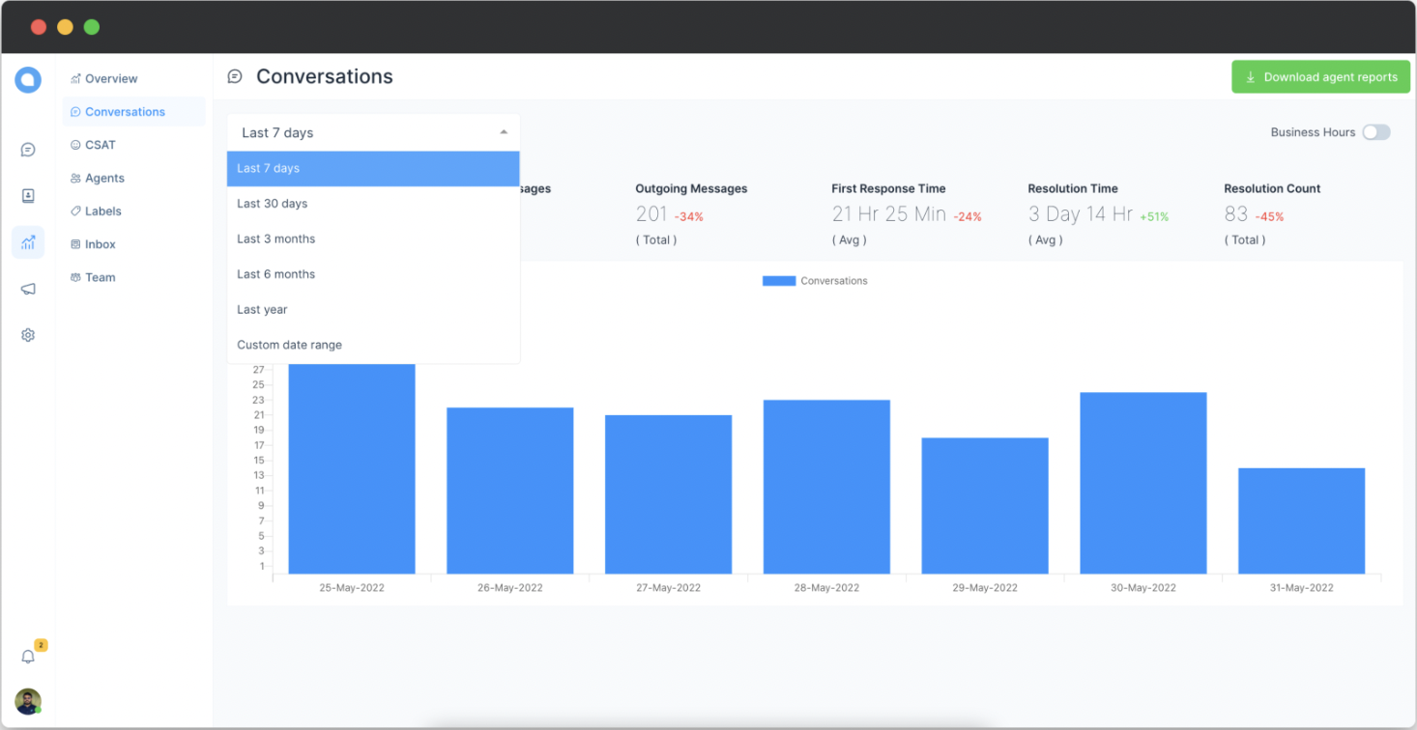Screen dimensions: 1417x730
Task: Click the user profile avatar
Action: (x=28, y=701)
